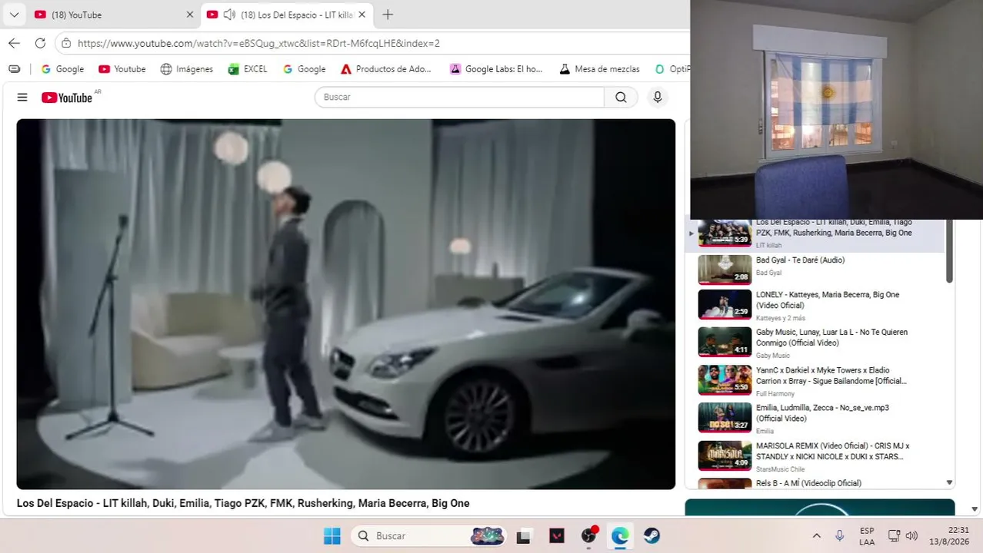The width and height of the screenshot is (983, 553).
Task: Open the 'No_se_ve.mp3' thumbnail
Action: click(725, 417)
